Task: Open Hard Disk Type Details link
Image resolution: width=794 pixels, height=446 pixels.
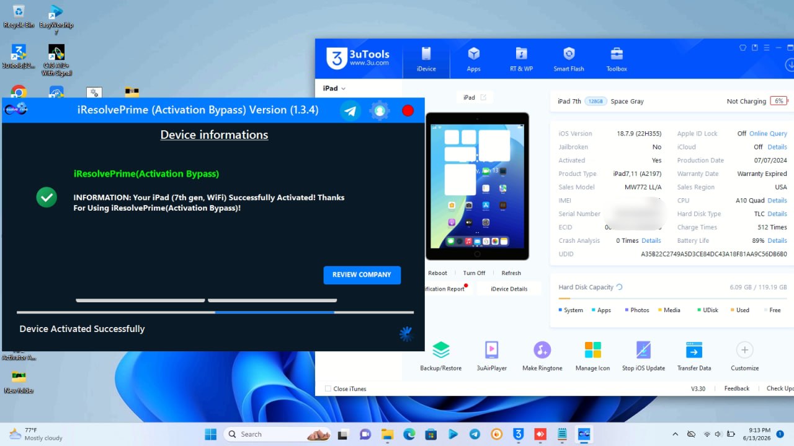Action: point(777,214)
